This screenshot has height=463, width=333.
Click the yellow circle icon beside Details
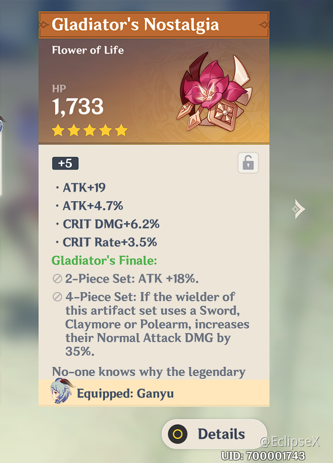(178, 434)
